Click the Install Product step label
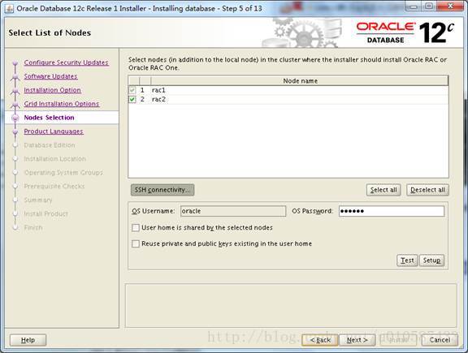 click(46, 213)
